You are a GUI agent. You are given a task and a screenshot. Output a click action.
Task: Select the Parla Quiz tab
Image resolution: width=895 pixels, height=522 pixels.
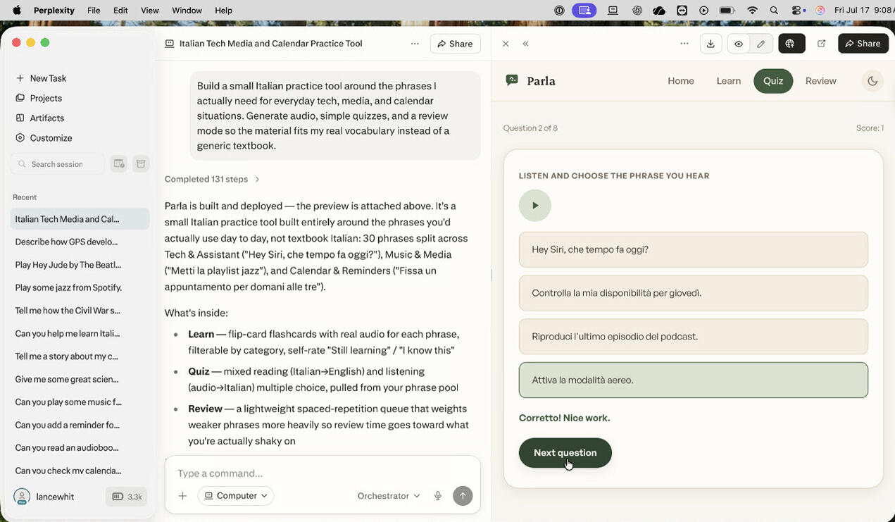pyautogui.click(x=773, y=81)
